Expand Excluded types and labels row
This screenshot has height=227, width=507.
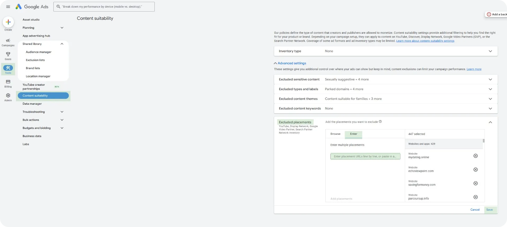(x=386, y=89)
